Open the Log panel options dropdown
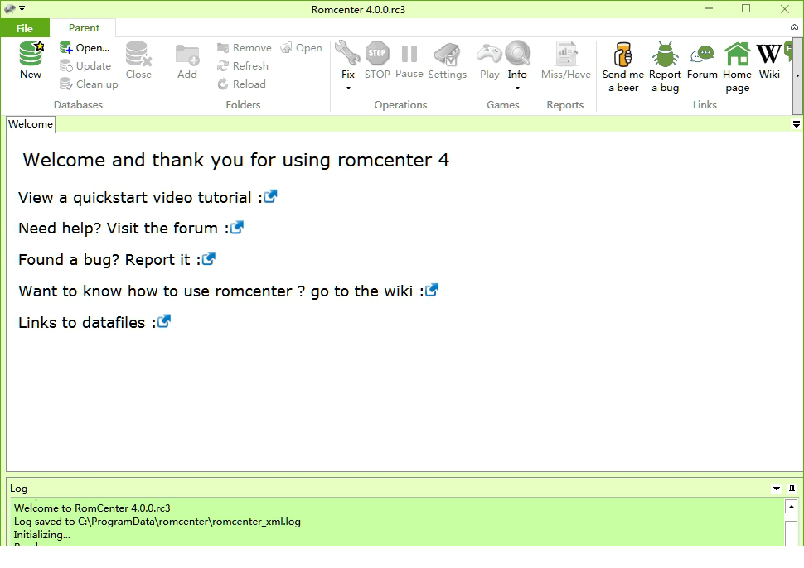This screenshot has width=804, height=568. (x=777, y=489)
